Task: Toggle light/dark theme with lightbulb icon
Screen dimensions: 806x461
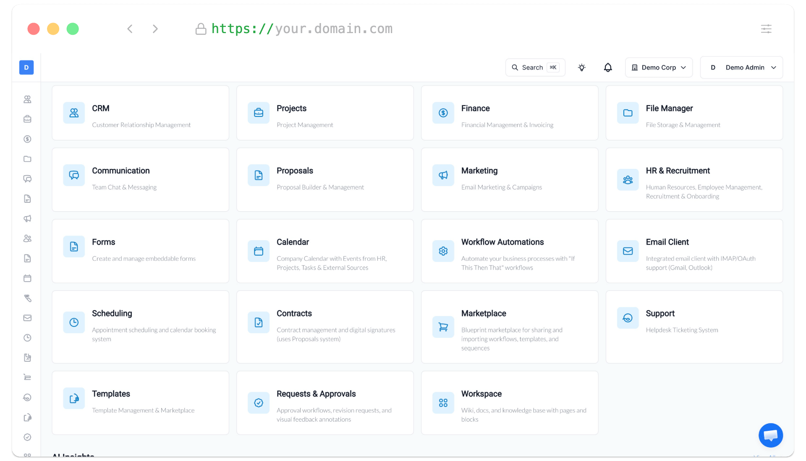Action: coord(582,67)
